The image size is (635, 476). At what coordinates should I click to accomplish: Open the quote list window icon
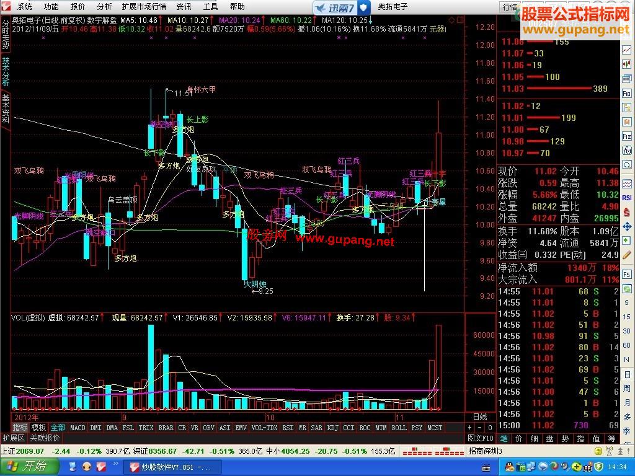pos(626,79)
